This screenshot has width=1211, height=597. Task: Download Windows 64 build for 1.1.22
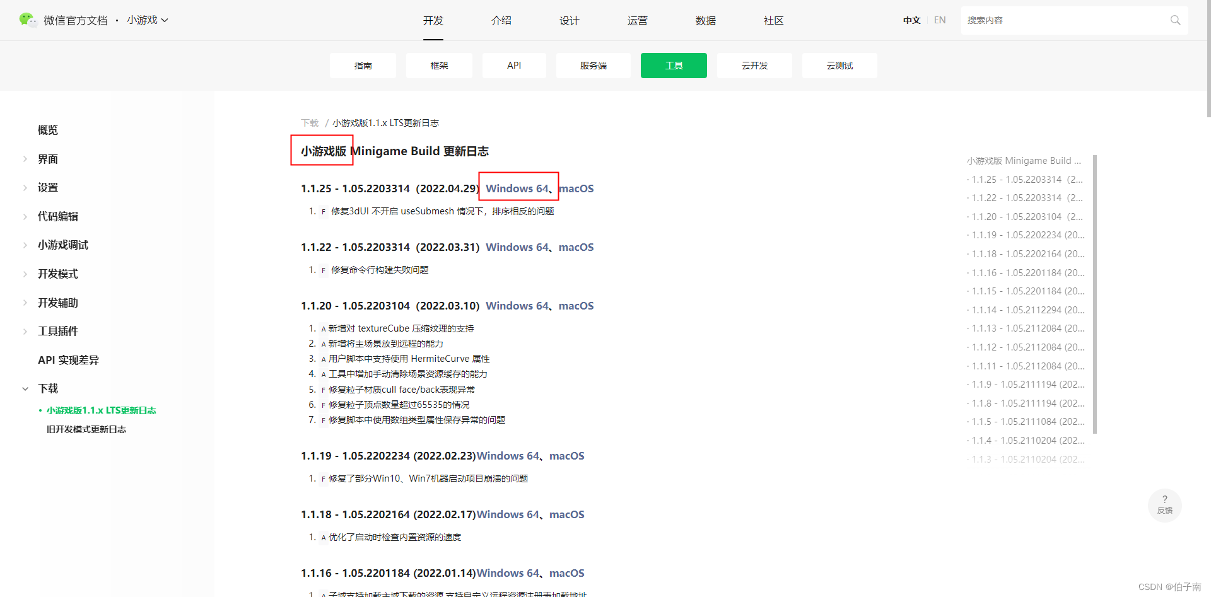pyautogui.click(x=517, y=247)
